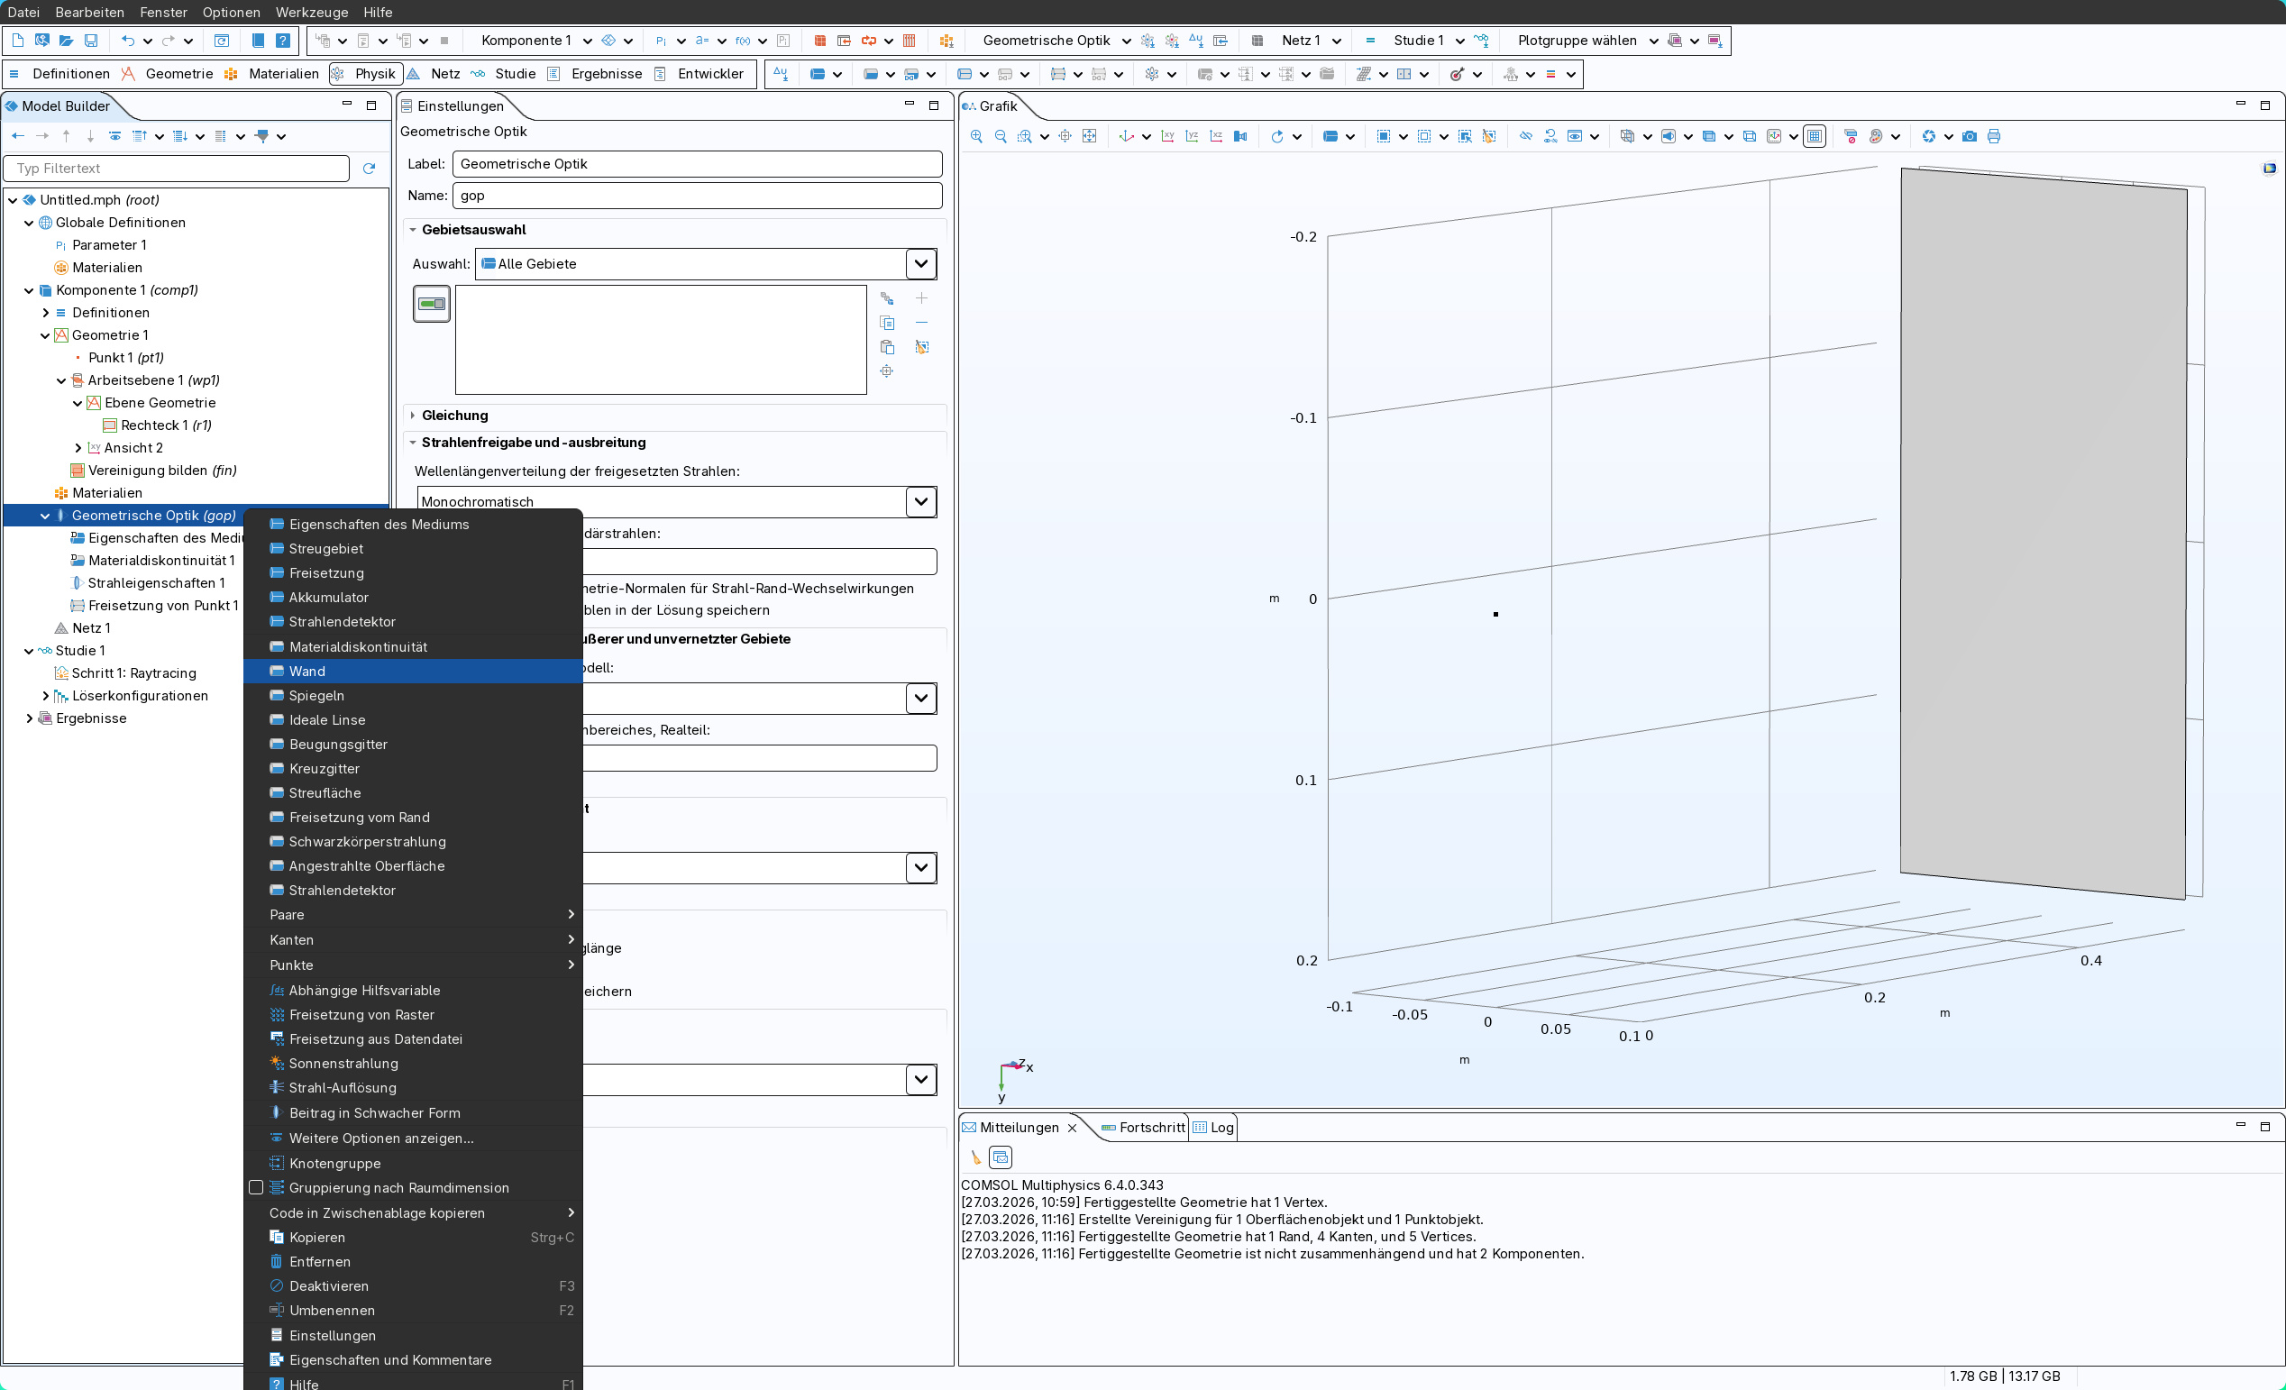
Task: Click the save file icon in main toolbar
Action: pos(91,41)
